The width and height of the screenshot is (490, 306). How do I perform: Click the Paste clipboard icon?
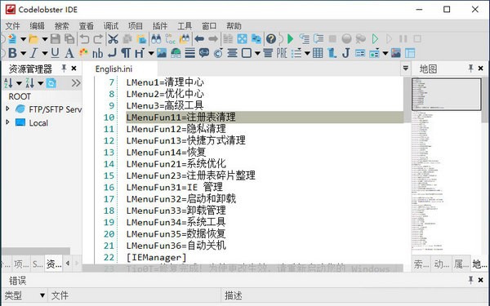point(141,38)
